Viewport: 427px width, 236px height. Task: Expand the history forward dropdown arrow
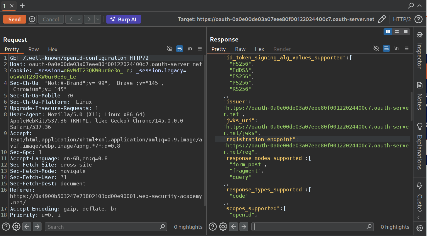tap(98, 19)
